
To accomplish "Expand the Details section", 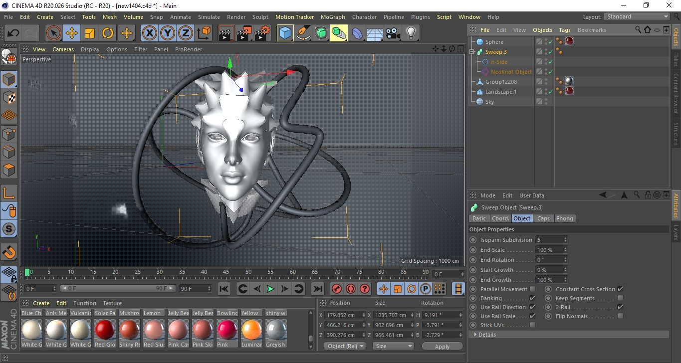I will pyautogui.click(x=486, y=335).
